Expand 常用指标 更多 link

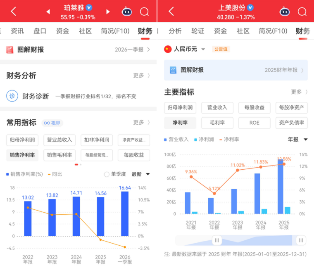141,122
